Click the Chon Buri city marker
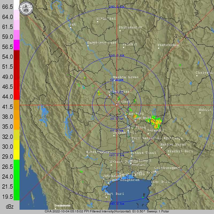 152,185
